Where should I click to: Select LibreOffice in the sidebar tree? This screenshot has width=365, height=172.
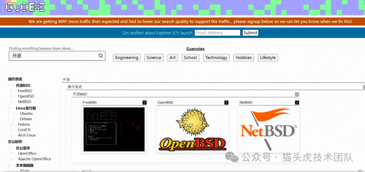point(27,153)
